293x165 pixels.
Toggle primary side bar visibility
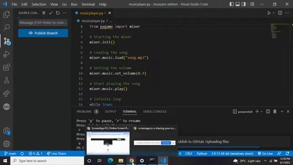[232, 4]
